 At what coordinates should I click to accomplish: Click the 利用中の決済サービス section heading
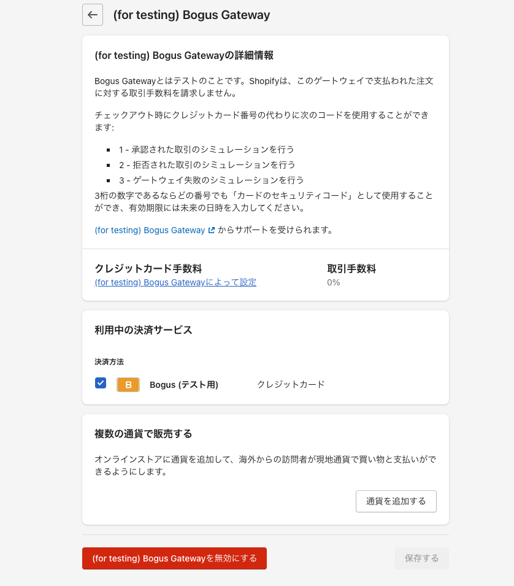[144, 330]
